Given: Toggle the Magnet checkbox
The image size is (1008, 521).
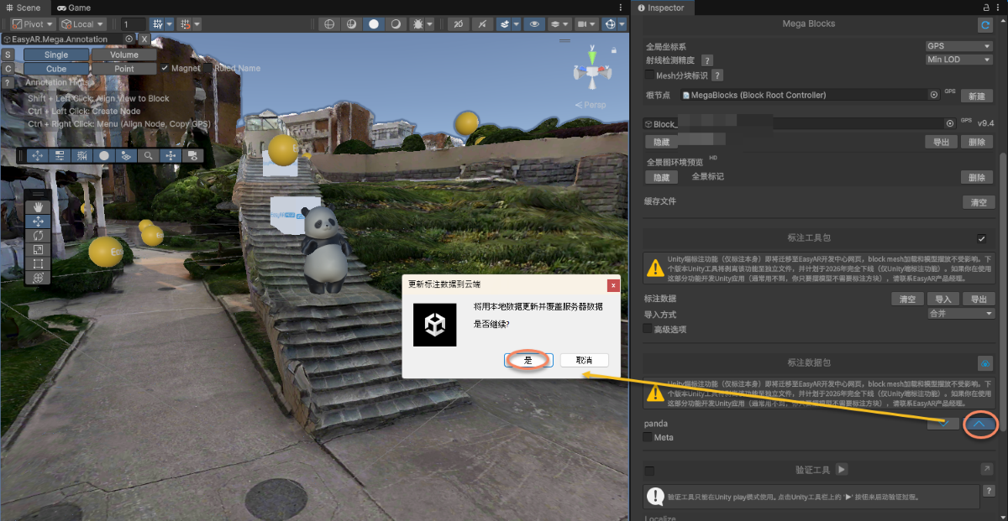Looking at the screenshot, I should pos(165,68).
